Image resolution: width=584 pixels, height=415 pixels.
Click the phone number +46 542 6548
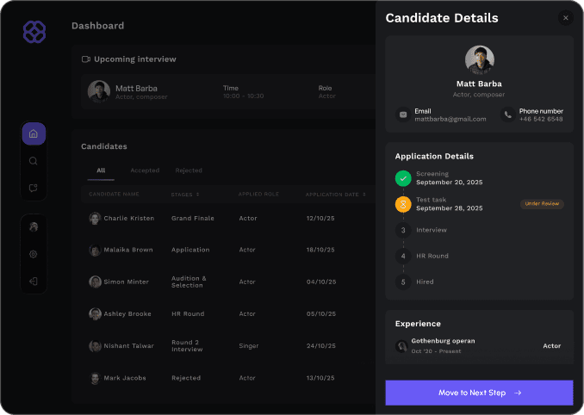tap(541, 119)
